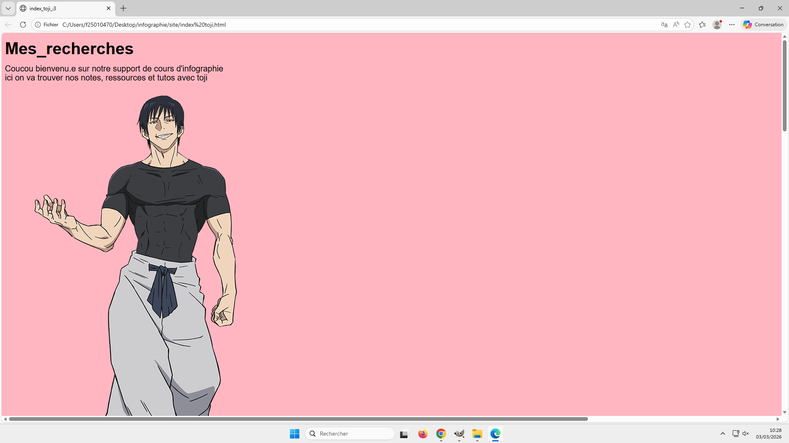This screenshot has width=789, height=443.
Task: Open File Explorer from the taskbar
Action: pyautogui.click(x=477, y=434)
